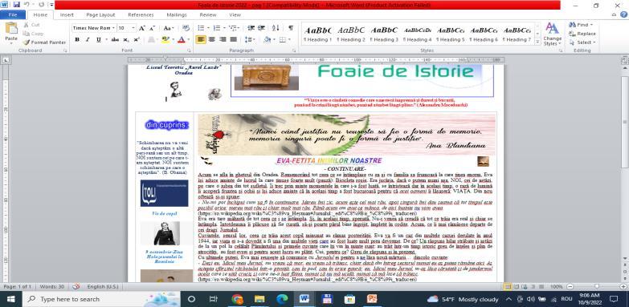Screen dimensions: 629x307
Task: Toggle Underline formatting
Action: pyautogui.click(x=98, y=39)
